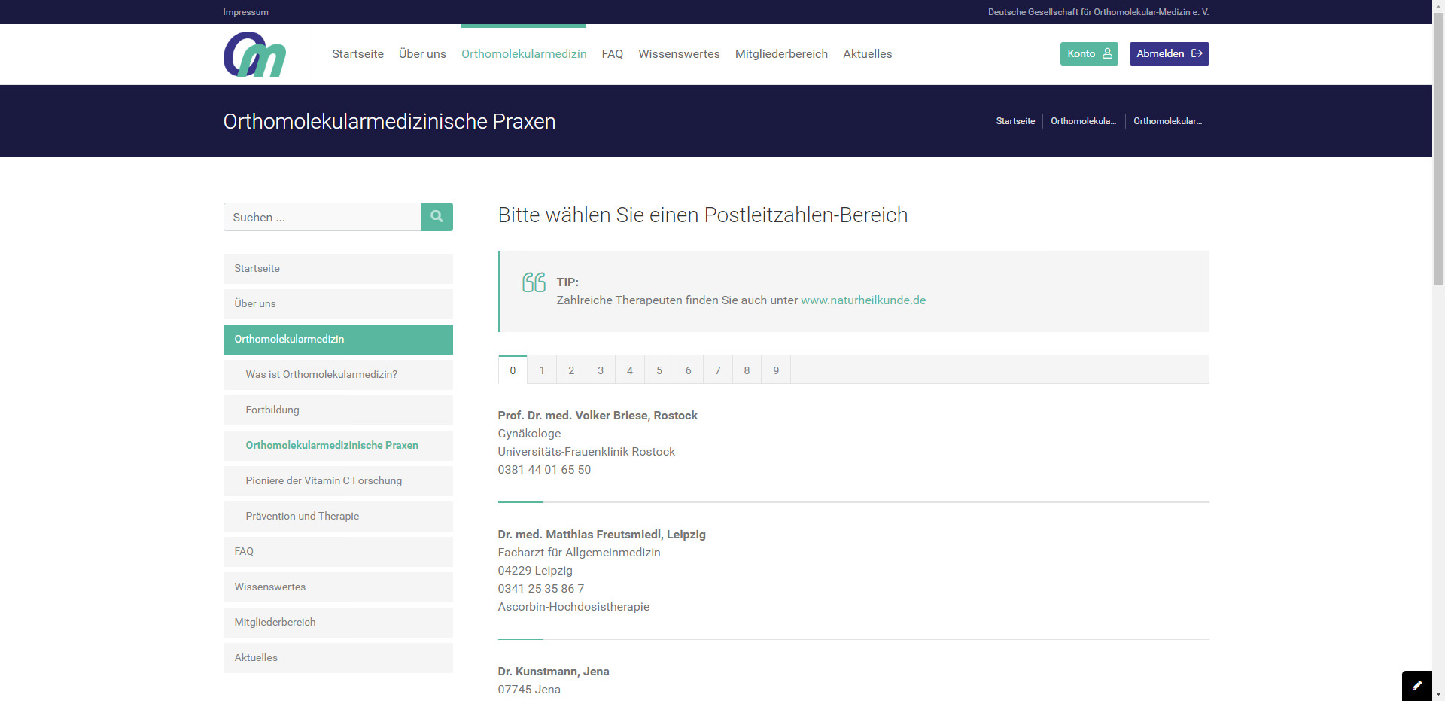Screen dimensions: 1445x701
Task: Select postal code tab 7
Action: point(718,370)
